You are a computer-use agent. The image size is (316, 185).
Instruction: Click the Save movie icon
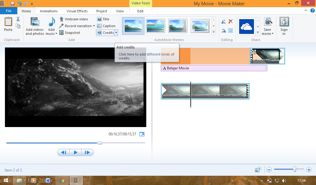coord(268,22)
